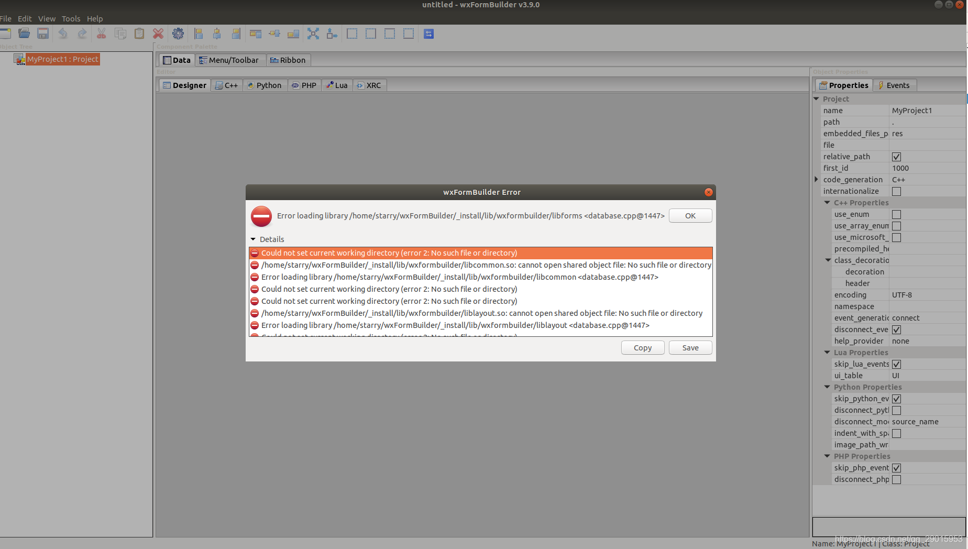Switch to the XRC editor tab
This screenshot has height=549, width=968.
(x=369, y=85)
